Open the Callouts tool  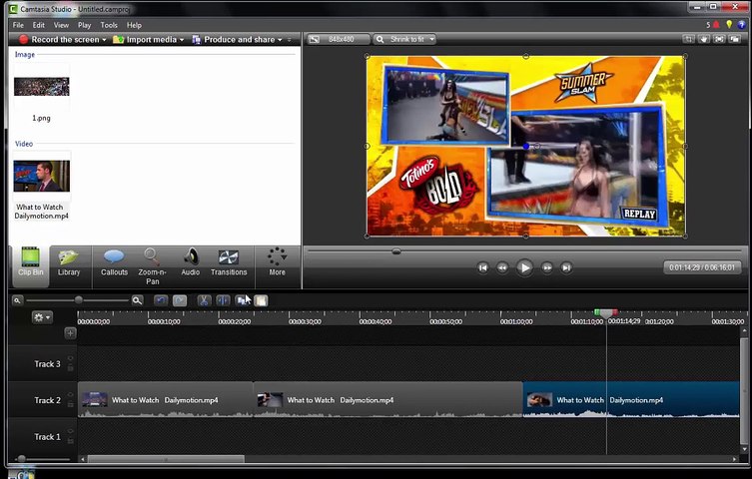[114, 263]
